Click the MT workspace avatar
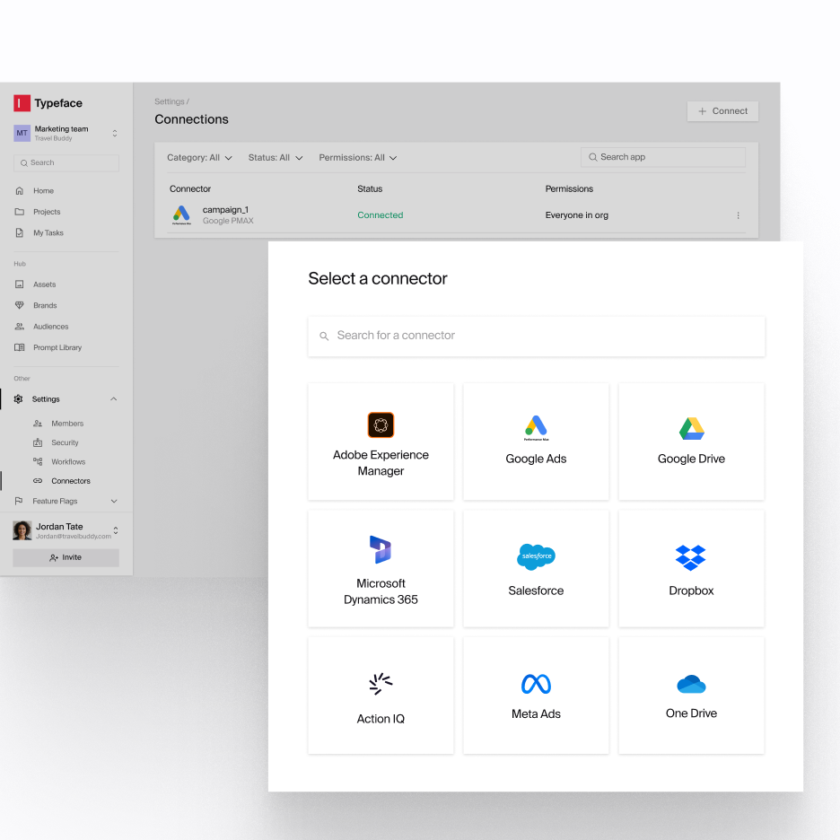The height and width of the screenshot is (840, 840). [22, 133]
